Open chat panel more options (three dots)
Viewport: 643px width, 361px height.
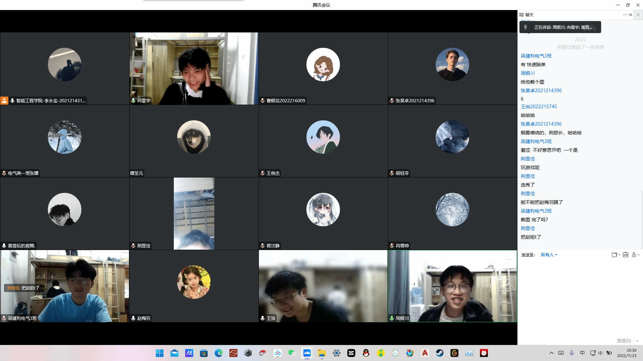click(x=625, y=15)
